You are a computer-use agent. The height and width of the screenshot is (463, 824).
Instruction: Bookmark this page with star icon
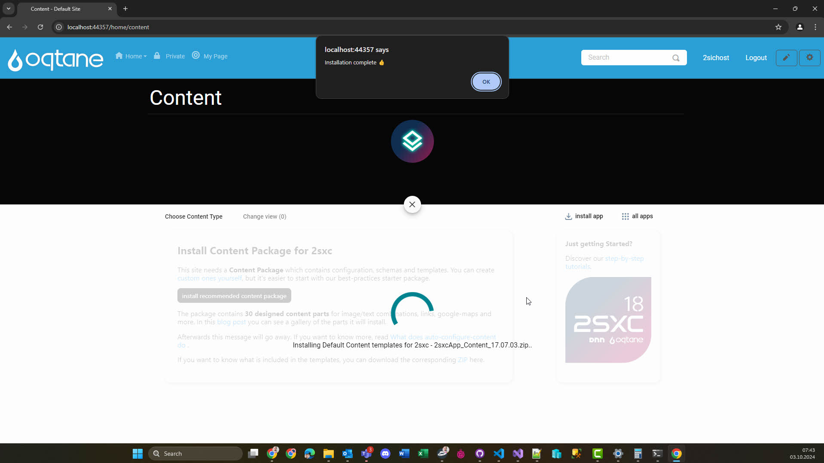(778, 27)
